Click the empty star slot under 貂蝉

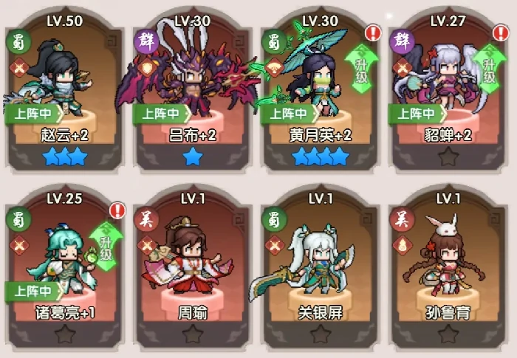448,156
